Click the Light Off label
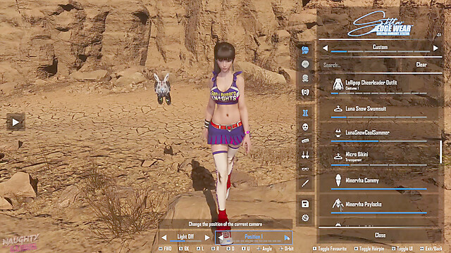 pos(185,237)
